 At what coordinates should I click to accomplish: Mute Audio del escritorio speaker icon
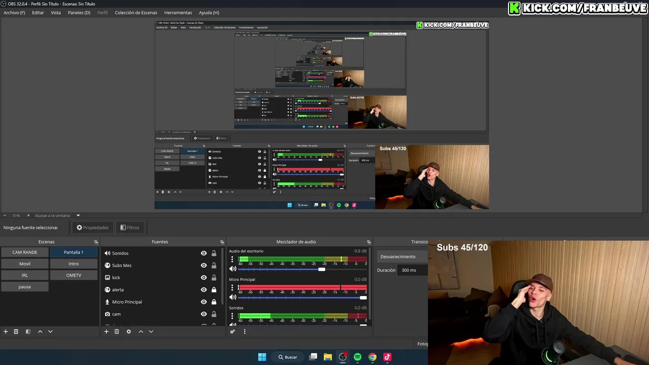[x=233, y=269]
